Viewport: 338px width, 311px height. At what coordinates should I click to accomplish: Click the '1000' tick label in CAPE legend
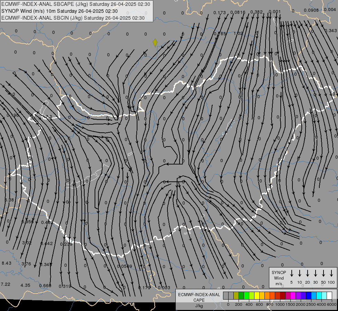pyautogui.click(x=280, y=304)
